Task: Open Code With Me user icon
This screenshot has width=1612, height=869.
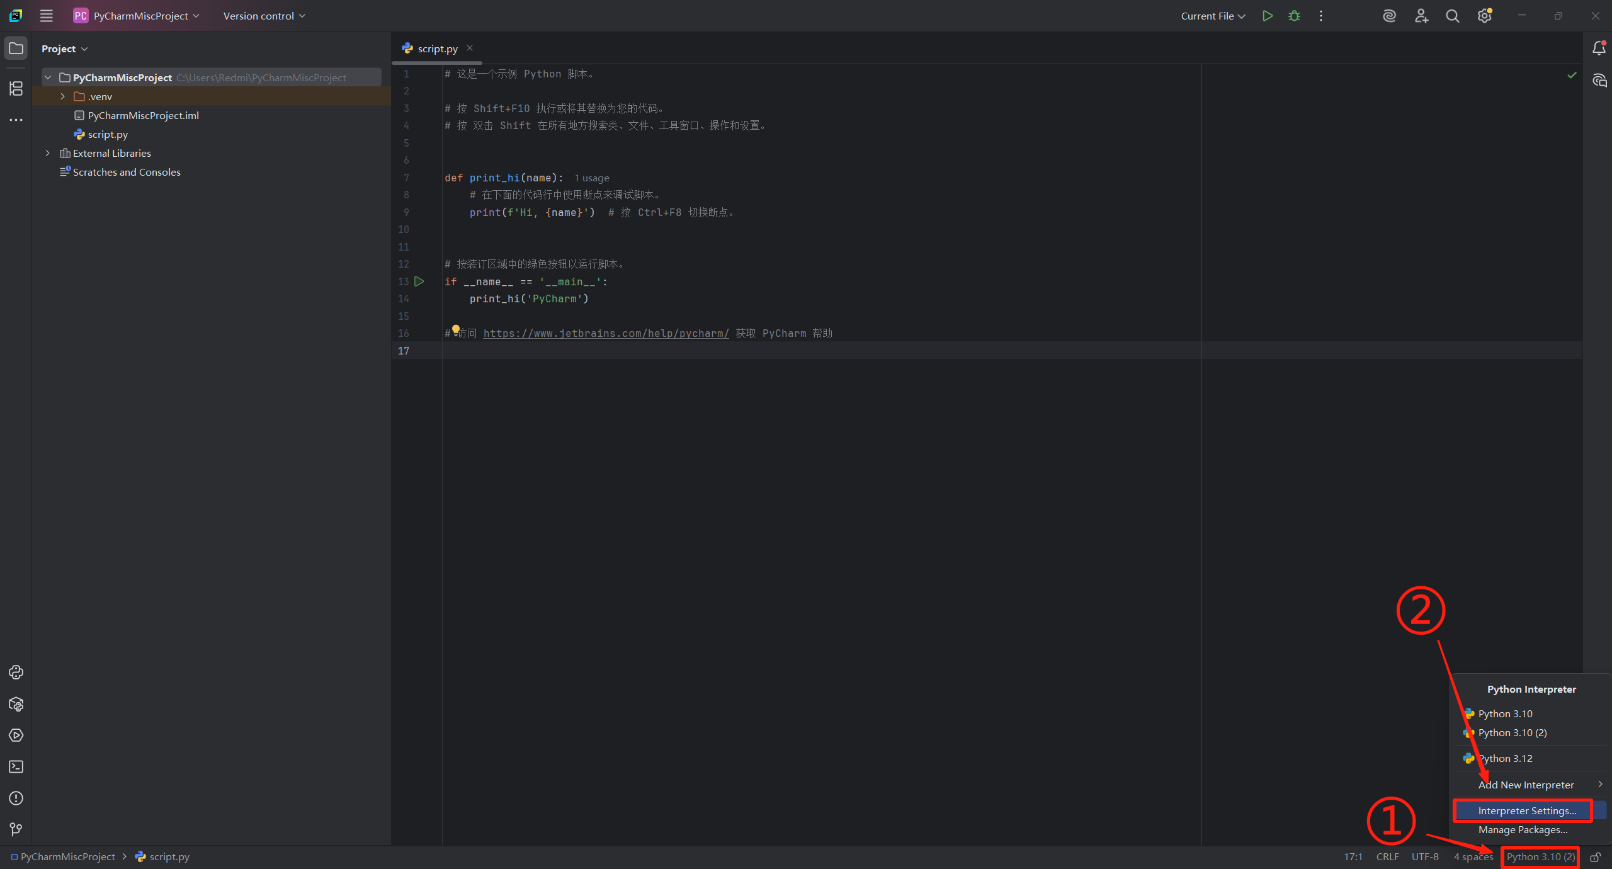Action: [x=1421, y=16]
